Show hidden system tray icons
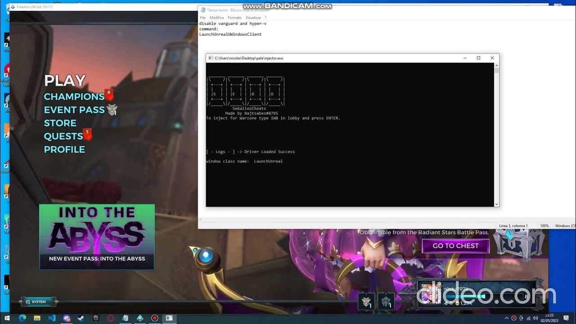Viewport: 576px width, 324px height. pos(507,318)
